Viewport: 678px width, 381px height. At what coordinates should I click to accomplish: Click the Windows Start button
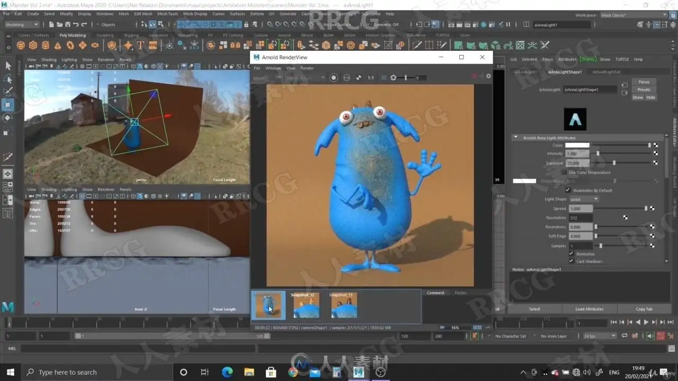click(10, 372)
